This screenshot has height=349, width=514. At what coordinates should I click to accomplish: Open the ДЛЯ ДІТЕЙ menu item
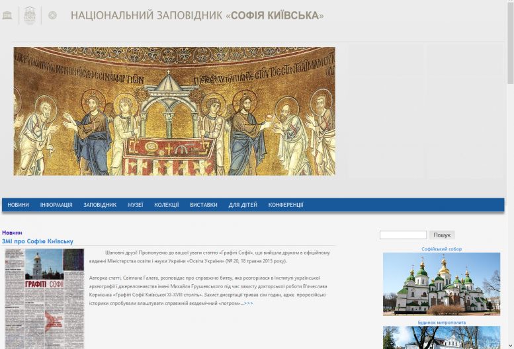(x=243, y=205)
